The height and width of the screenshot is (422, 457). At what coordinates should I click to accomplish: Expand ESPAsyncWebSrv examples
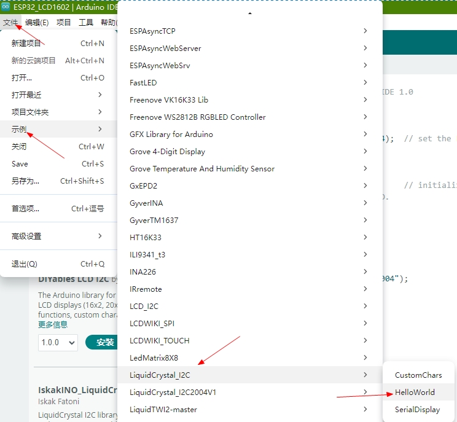click(x=250, y=66)
